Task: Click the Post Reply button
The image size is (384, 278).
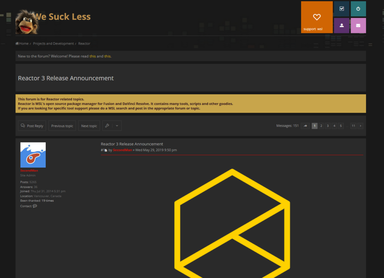Action: [32, 126]
